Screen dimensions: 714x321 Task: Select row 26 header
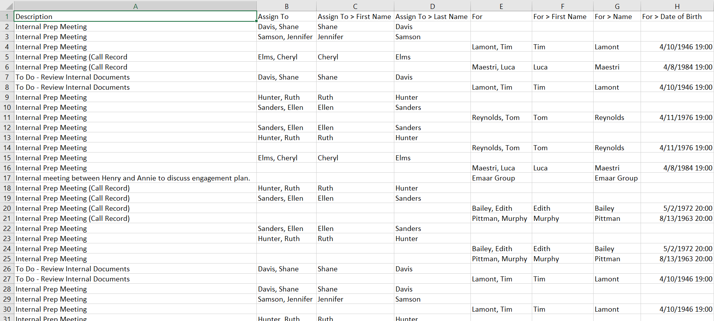7,269
